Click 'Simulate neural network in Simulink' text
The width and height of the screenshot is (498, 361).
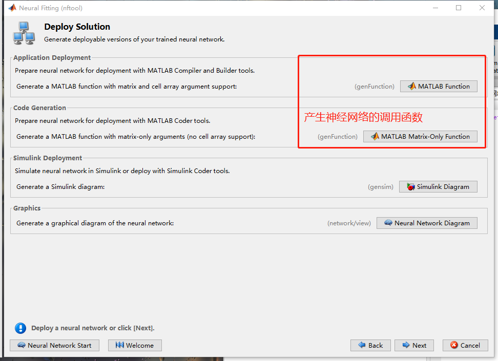pos(122,171)
